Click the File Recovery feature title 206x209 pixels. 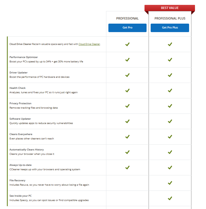[17, 180]
